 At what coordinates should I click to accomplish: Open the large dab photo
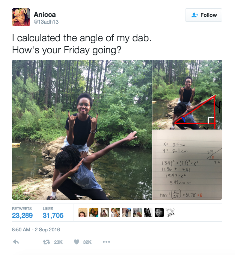click(x=82, y=130)
